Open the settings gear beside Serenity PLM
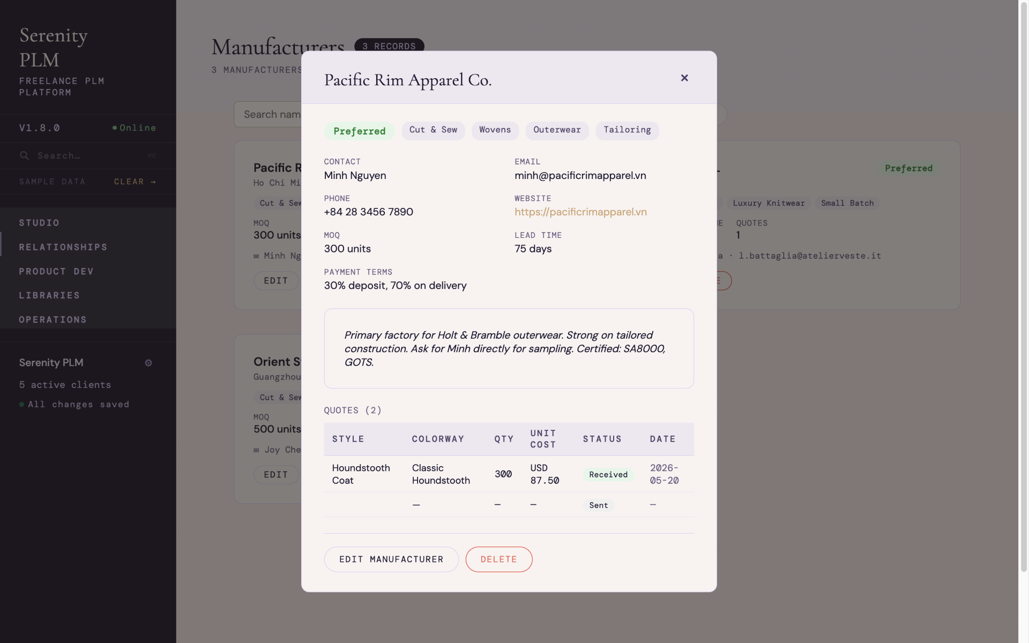This screenshot has height=643, width=1029. click(148, 363)
